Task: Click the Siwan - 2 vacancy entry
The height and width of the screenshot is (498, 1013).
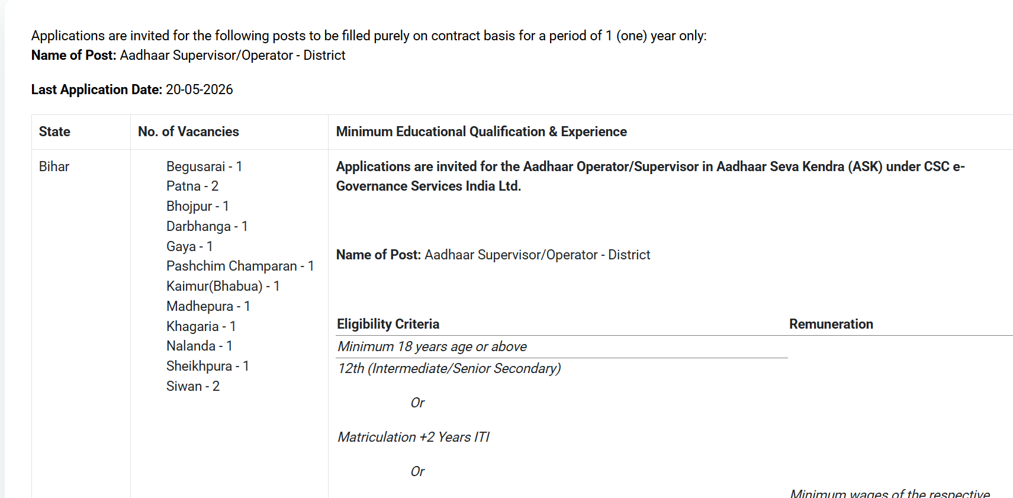Action: pyautogui.click(x=193, y=386)
